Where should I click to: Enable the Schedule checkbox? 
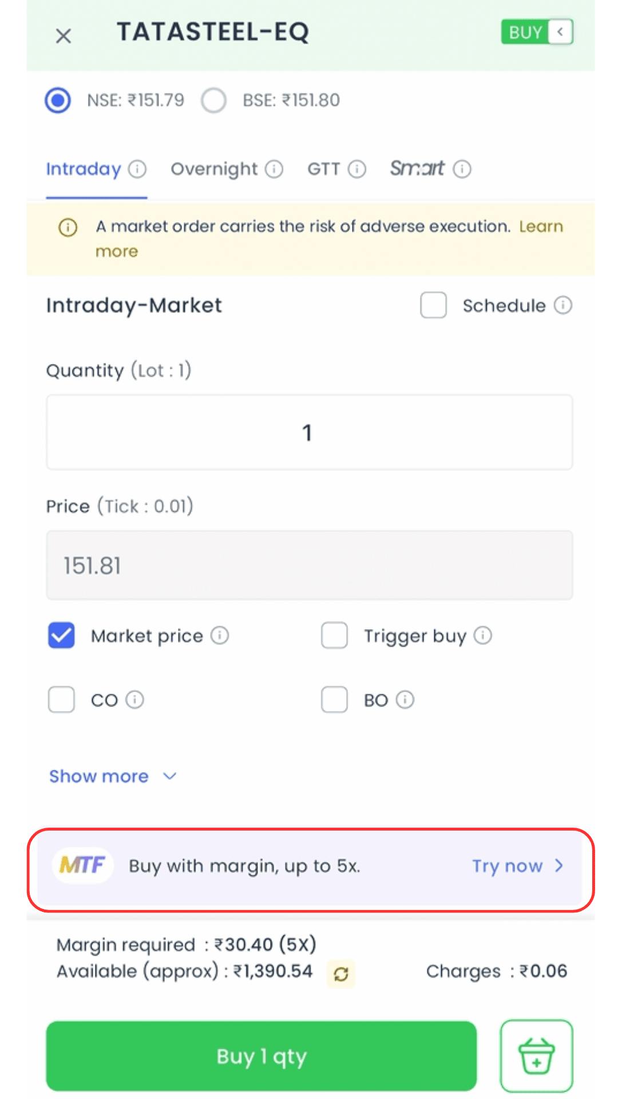pos(433,306)
